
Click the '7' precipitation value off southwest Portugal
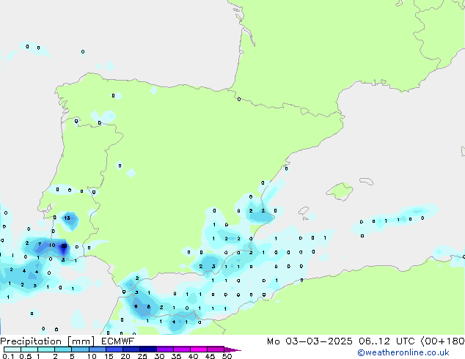(40, 244)
